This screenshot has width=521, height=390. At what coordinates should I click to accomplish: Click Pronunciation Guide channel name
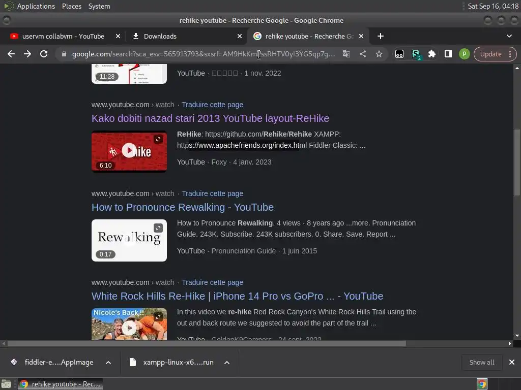tap(244, 251)
